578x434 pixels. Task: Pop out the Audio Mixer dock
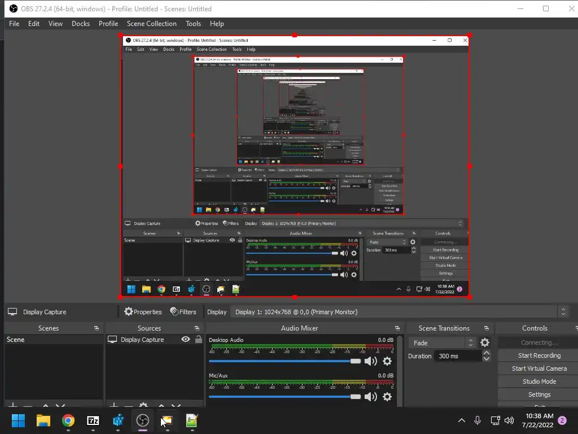click(x=397, y=328)
